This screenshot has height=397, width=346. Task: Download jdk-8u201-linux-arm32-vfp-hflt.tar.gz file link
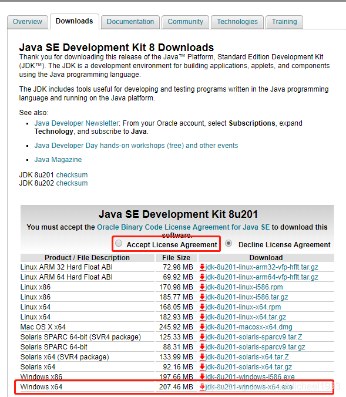pyautogui.click(x=261, y=267)
